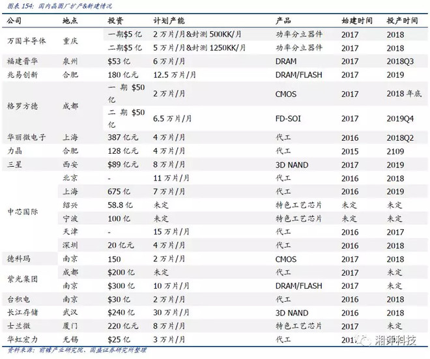Viewport: 430px width, 359px height.
Task: Click the 12.5万片/月 capacity cell
Action: coord(175,74)
